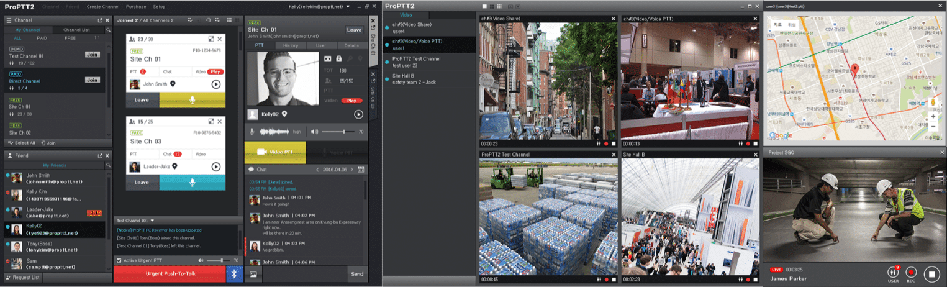
Task: Open the Details tab
Action: coord(351,45)
